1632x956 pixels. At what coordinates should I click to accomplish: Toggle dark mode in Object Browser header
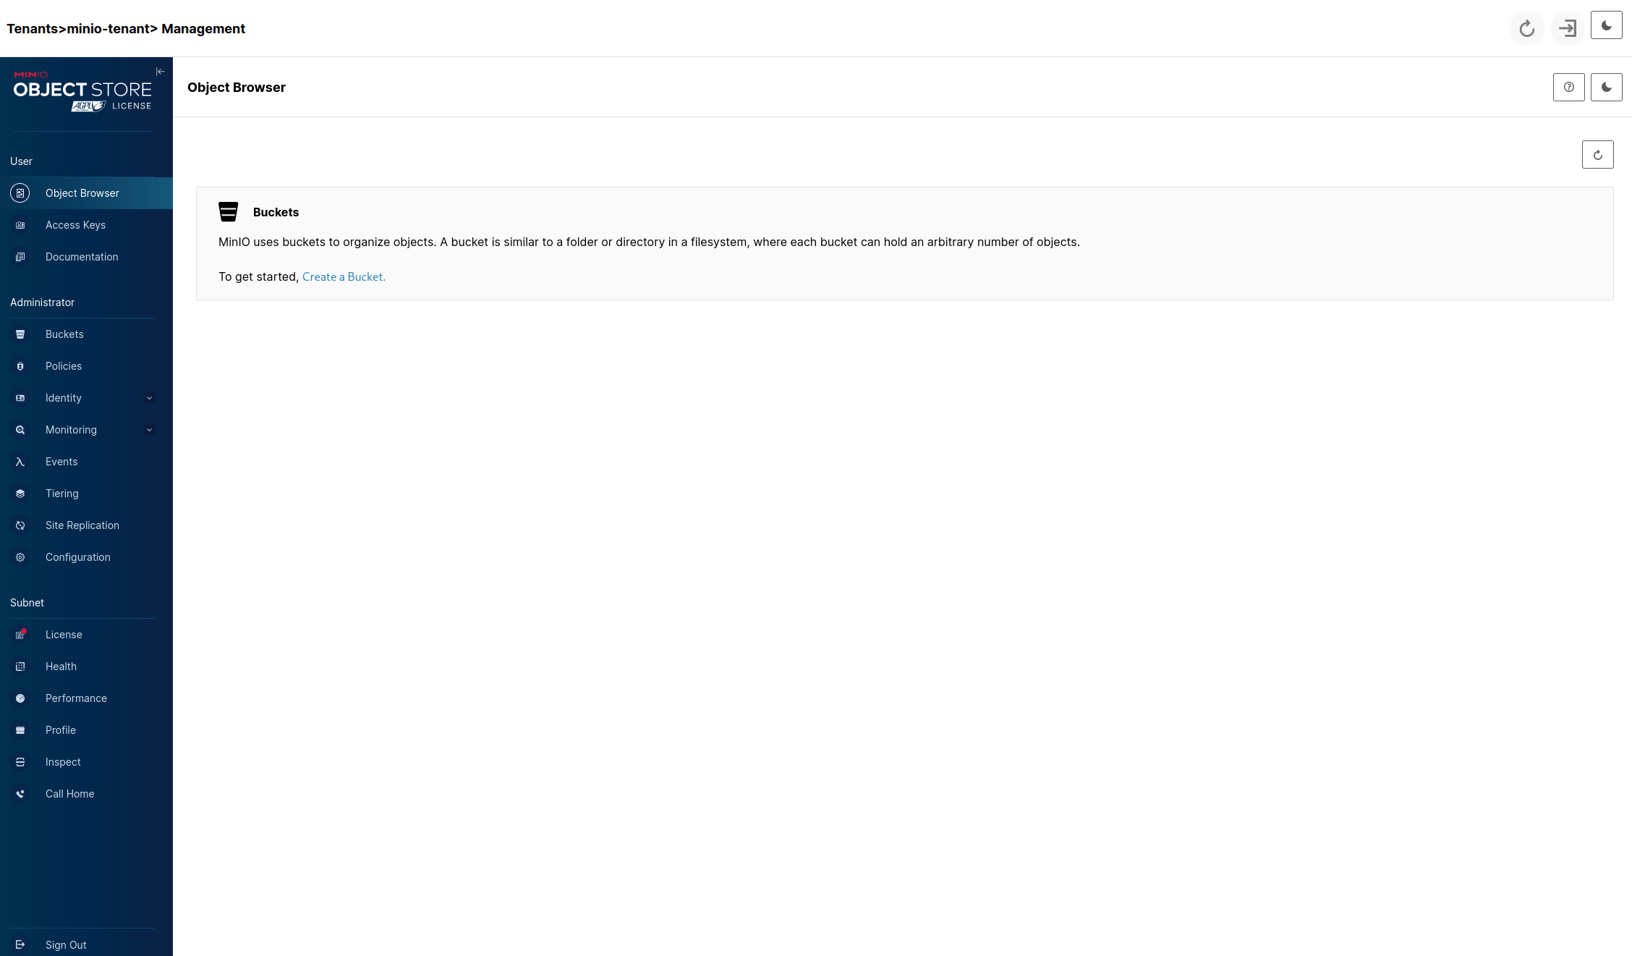click(x=1606, y=87)
